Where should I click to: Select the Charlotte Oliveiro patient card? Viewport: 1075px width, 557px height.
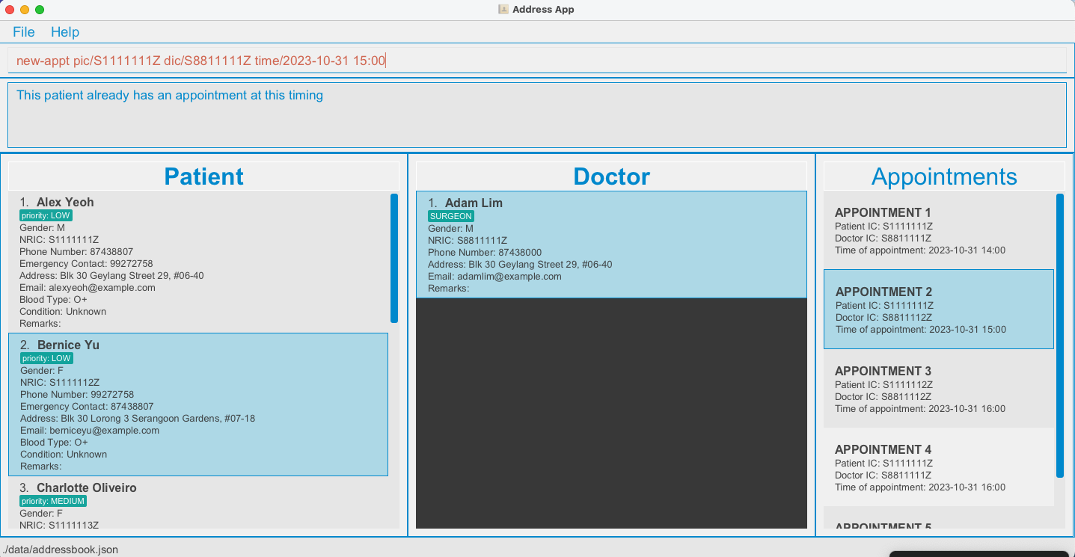pyautogui.click(x=198, y=504)
